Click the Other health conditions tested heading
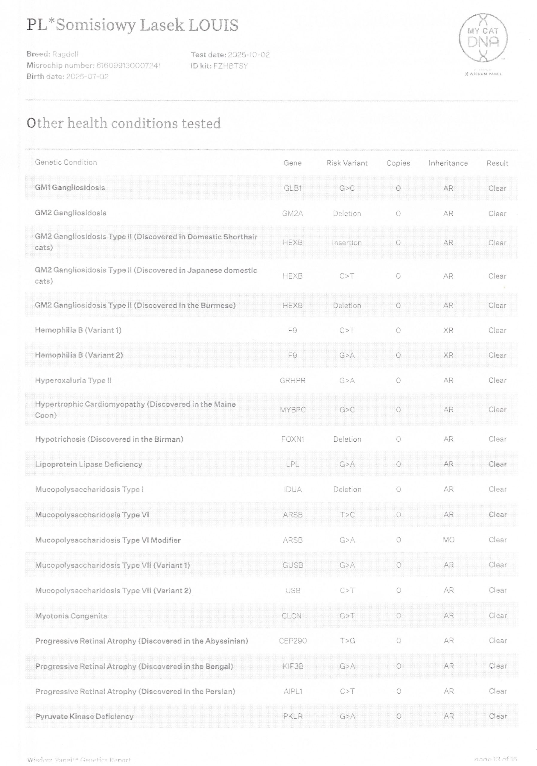The image size is (537, 766). click(x=124, y=124)
